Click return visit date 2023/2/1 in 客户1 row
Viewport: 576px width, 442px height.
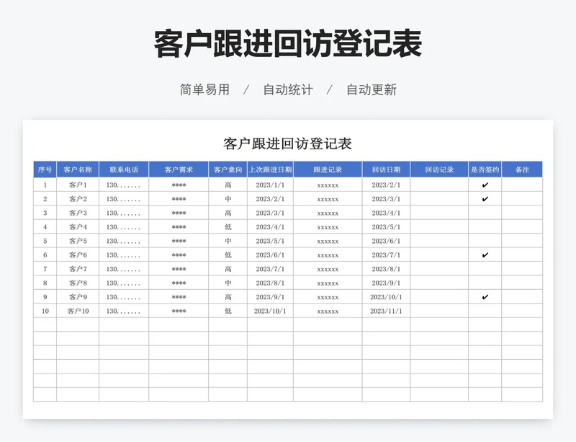click(386, 185)
